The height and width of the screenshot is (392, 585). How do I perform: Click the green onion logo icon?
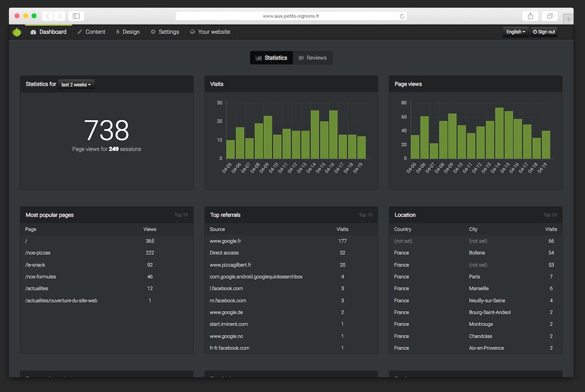click(x=17, y=32)
